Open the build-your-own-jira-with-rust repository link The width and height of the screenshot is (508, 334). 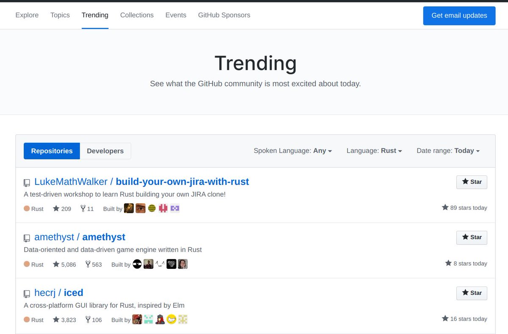[x=141, y=182]
